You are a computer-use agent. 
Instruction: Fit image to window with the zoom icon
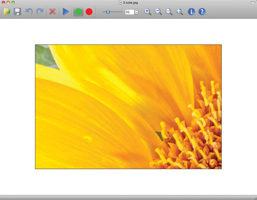tap(179, 12)
